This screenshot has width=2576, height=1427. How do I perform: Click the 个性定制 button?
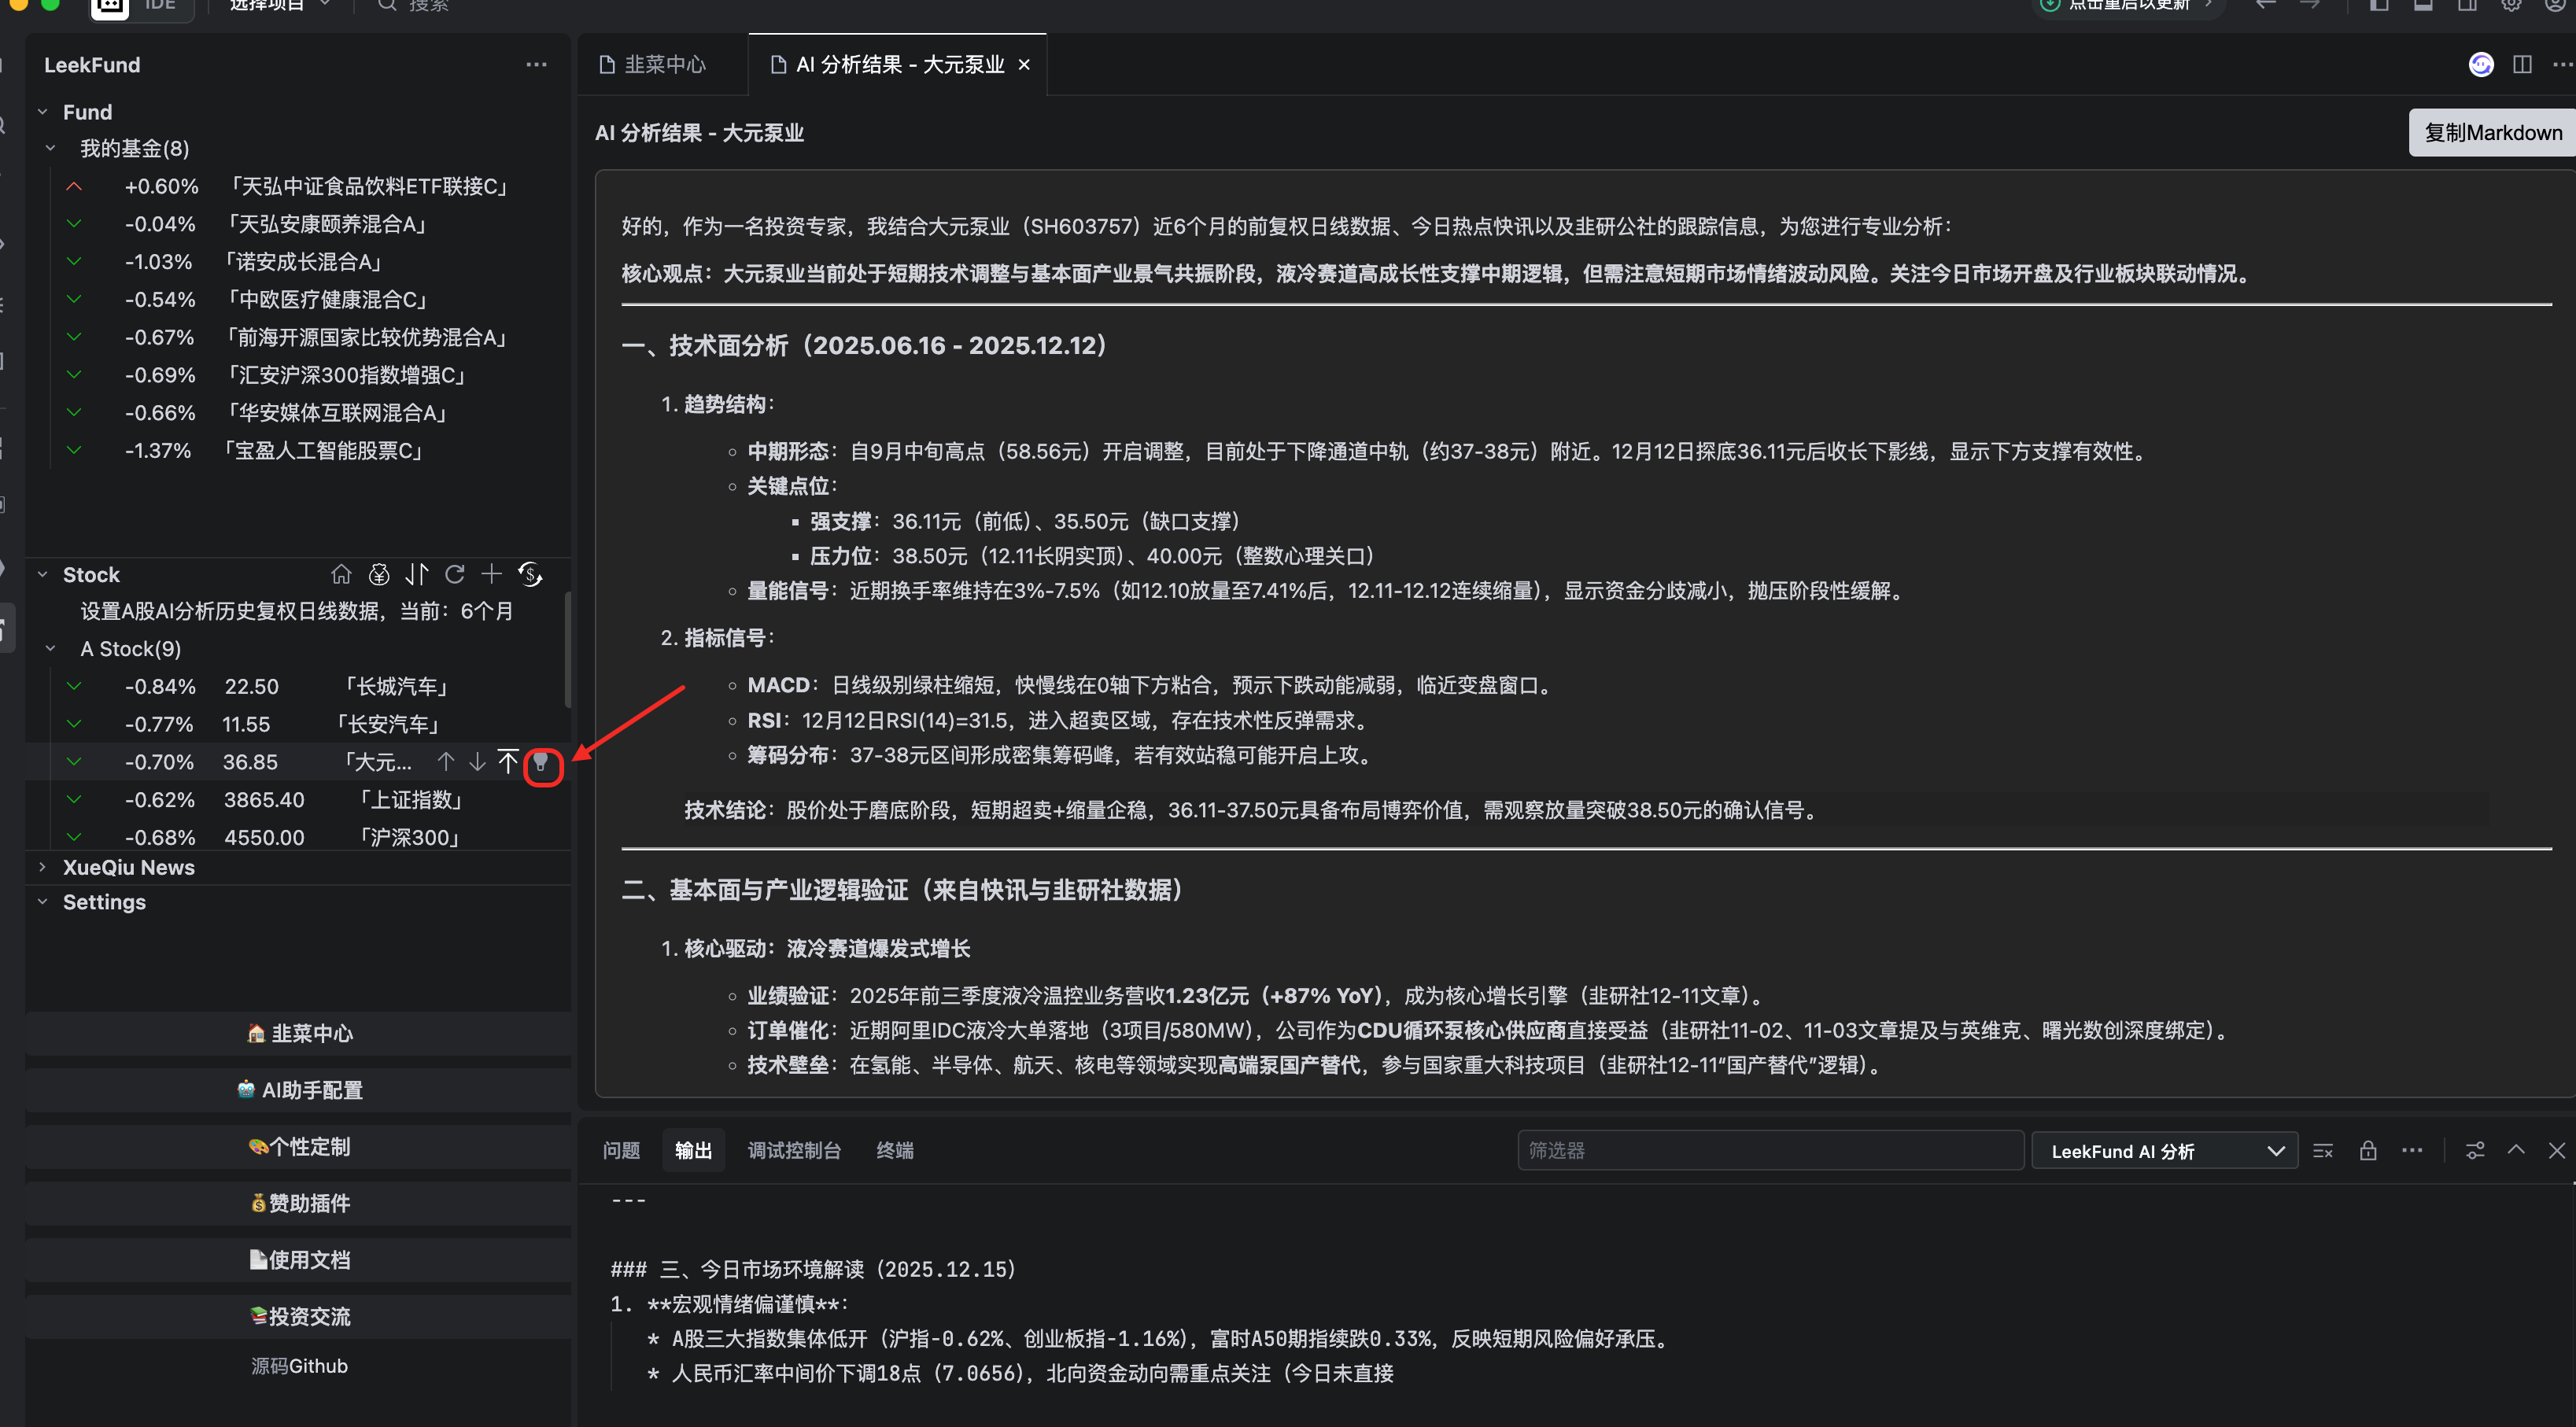click(x=299, y=1147)
